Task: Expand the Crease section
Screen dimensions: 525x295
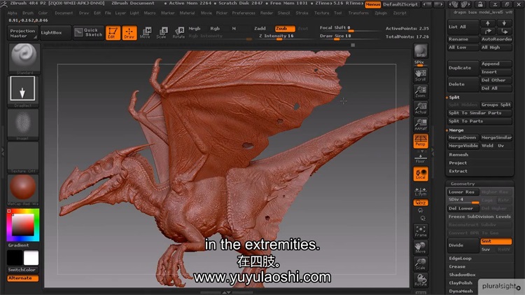Action: click(457, 267)
